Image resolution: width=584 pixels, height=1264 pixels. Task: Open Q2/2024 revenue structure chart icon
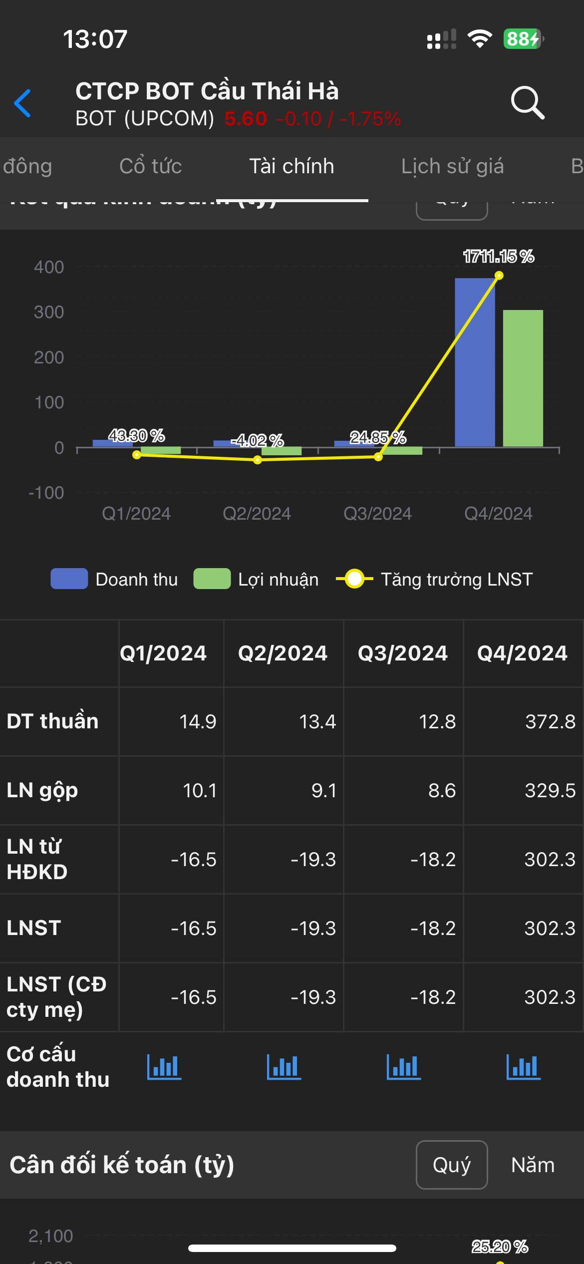[284, 1067]
